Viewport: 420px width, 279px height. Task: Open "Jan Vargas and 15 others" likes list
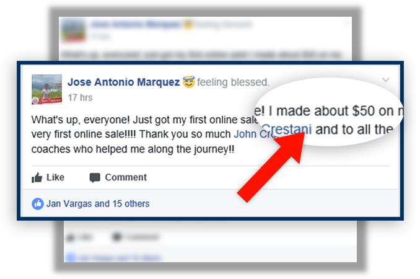98,204
